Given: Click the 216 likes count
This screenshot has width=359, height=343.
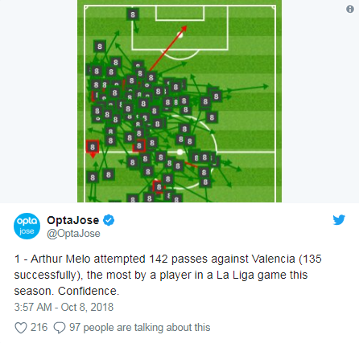Looking at the screenshot, I should coord(39,328).
